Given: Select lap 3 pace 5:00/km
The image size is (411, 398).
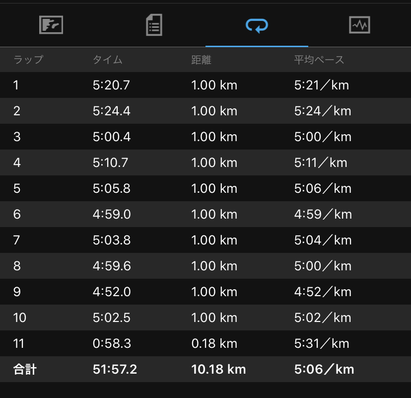Looking at the screenshot, I should [x=323, y=137].
